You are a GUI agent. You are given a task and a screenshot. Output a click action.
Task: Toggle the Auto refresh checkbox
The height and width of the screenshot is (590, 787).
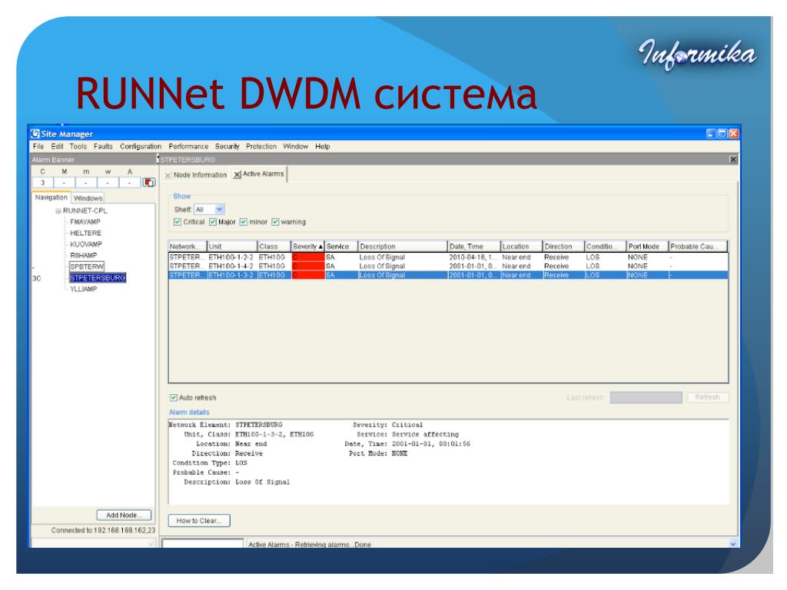173,398
